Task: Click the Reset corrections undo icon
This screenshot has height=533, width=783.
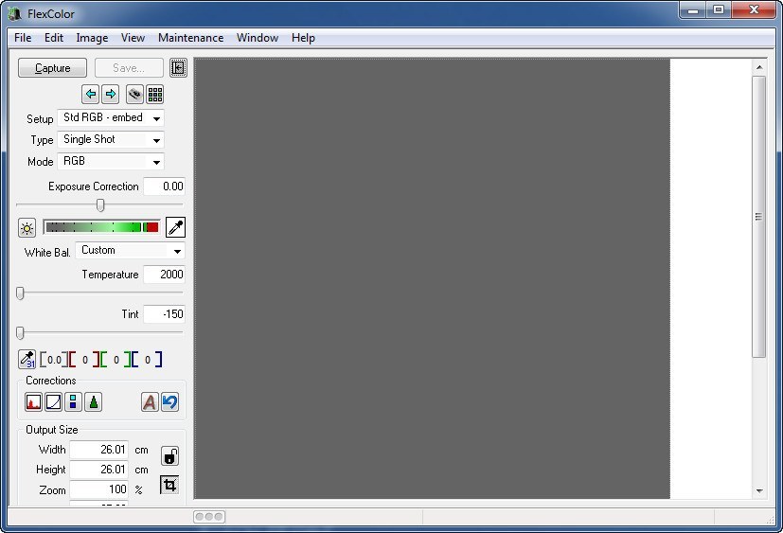Action: coord(169,402)
